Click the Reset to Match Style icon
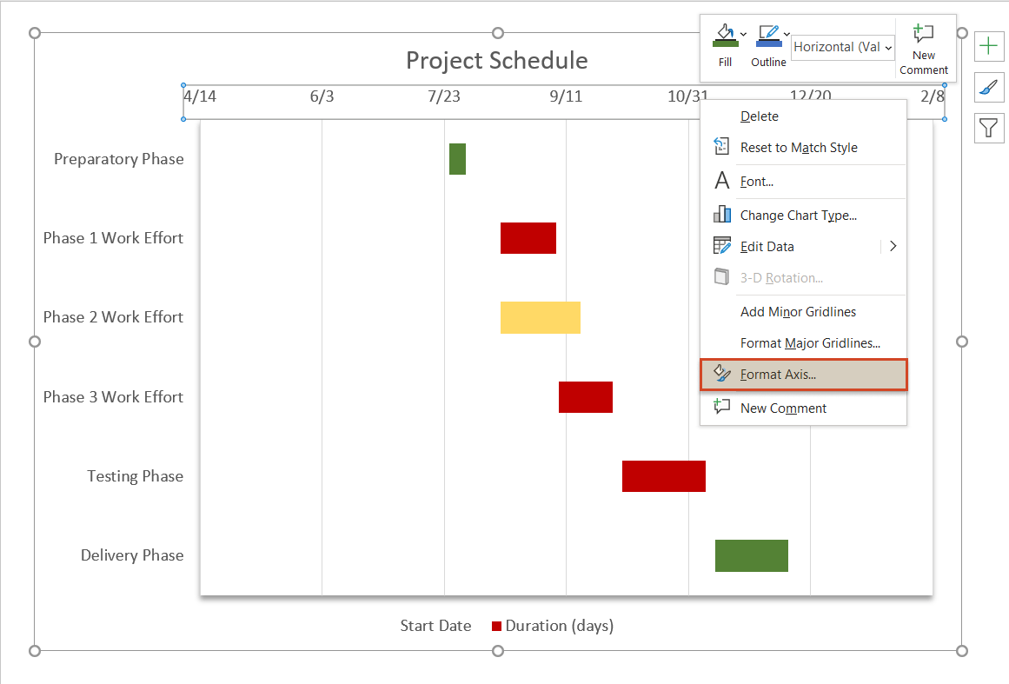1009x684 pixels. 721,147
